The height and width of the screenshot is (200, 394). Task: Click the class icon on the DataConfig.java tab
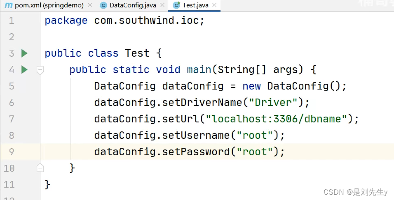103,5
